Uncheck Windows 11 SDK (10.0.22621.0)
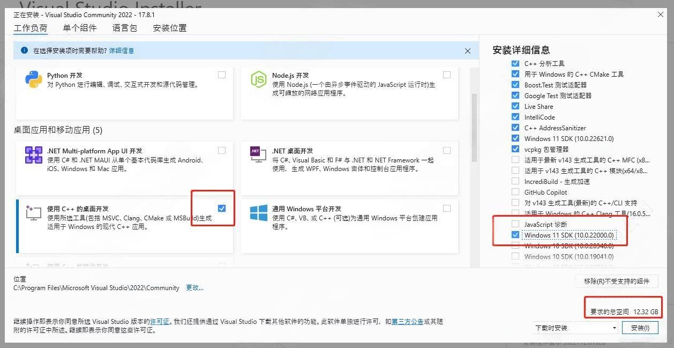This screenshot has height=348, width=674. 515,138
